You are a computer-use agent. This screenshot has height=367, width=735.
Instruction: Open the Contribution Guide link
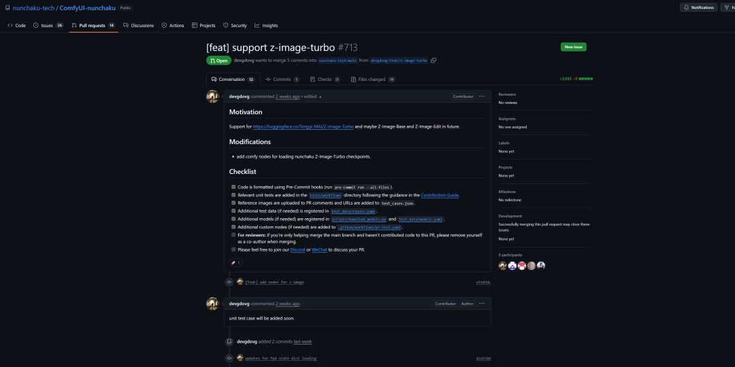point(440,195)
